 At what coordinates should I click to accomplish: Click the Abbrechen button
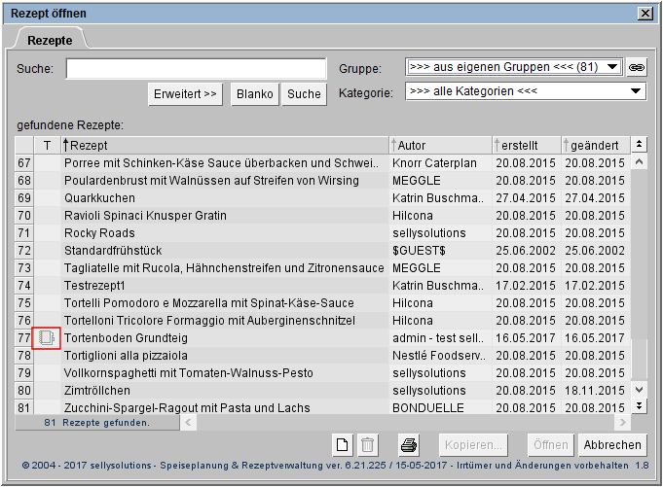coord(612,445)
